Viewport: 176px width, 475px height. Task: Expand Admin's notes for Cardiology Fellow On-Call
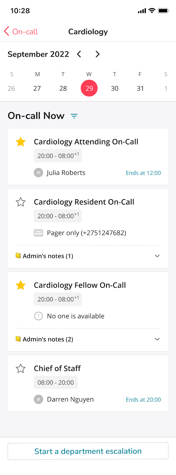coord(157,339)
